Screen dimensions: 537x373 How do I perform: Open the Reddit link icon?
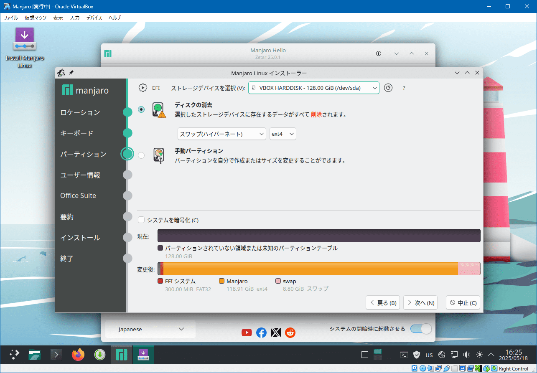[x=290, y=332]
